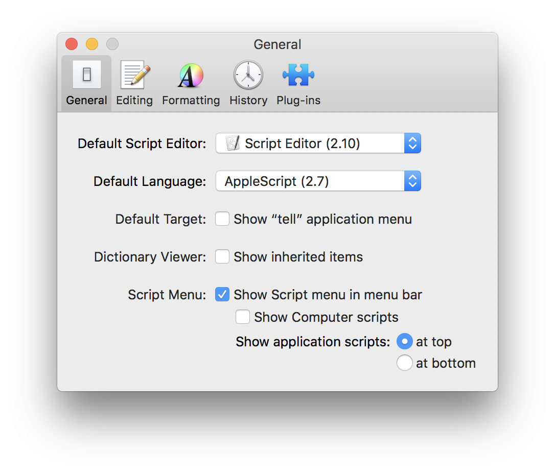Enable Show "tell" application menu
This screenshot has height=473, width=555.
point(222,219)
